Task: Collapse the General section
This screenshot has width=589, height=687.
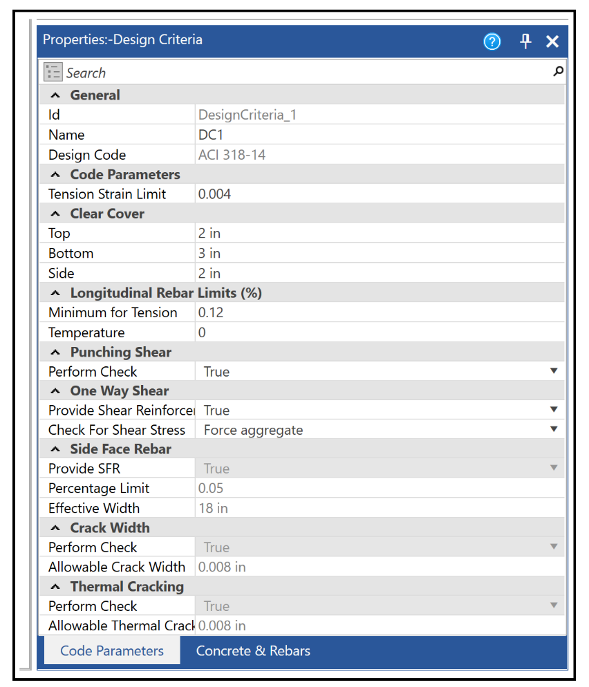Action: tap(55, 95)
